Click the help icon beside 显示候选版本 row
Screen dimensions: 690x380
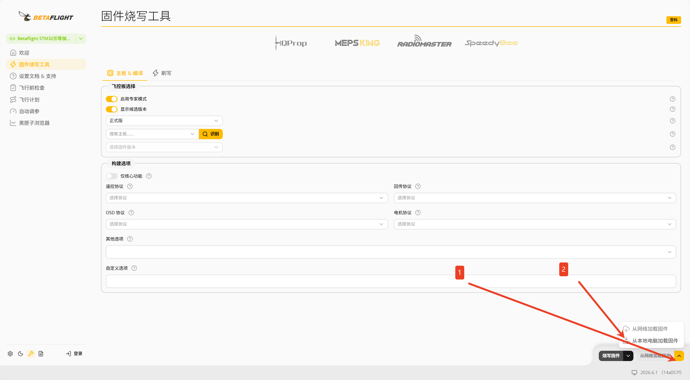coord(672,109)
